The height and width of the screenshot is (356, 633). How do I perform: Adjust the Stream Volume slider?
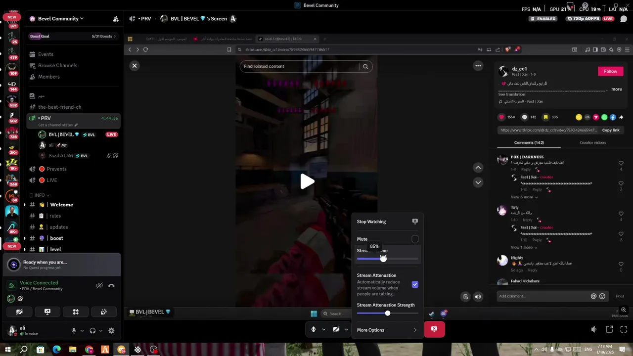click(x=387, y=259)
